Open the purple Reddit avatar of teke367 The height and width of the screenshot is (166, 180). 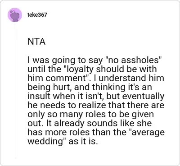pos(15,15)
